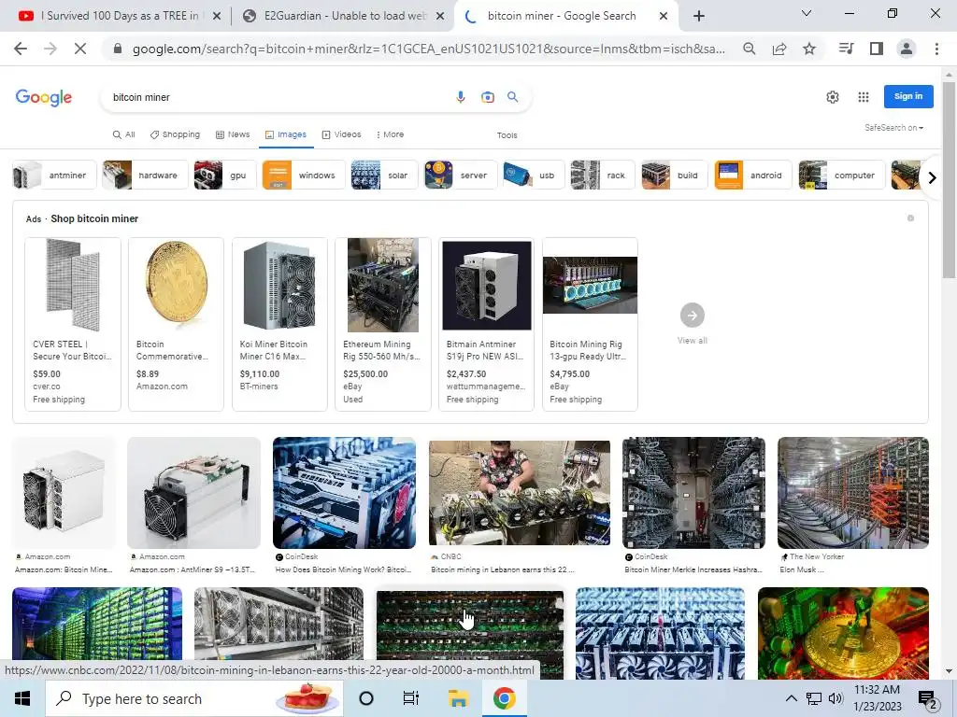The width and height of the screenshot is (957, 717).
Task: Search by image with camera icon
Action: click(488, 97)
